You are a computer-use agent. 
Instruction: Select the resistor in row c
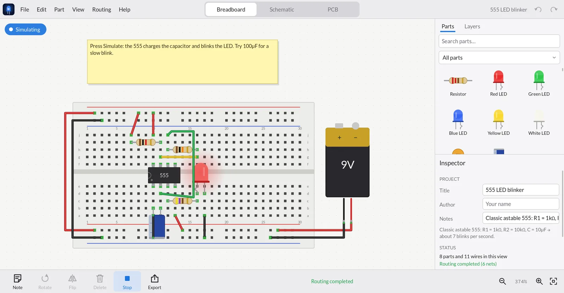click(x=182, y=201)
